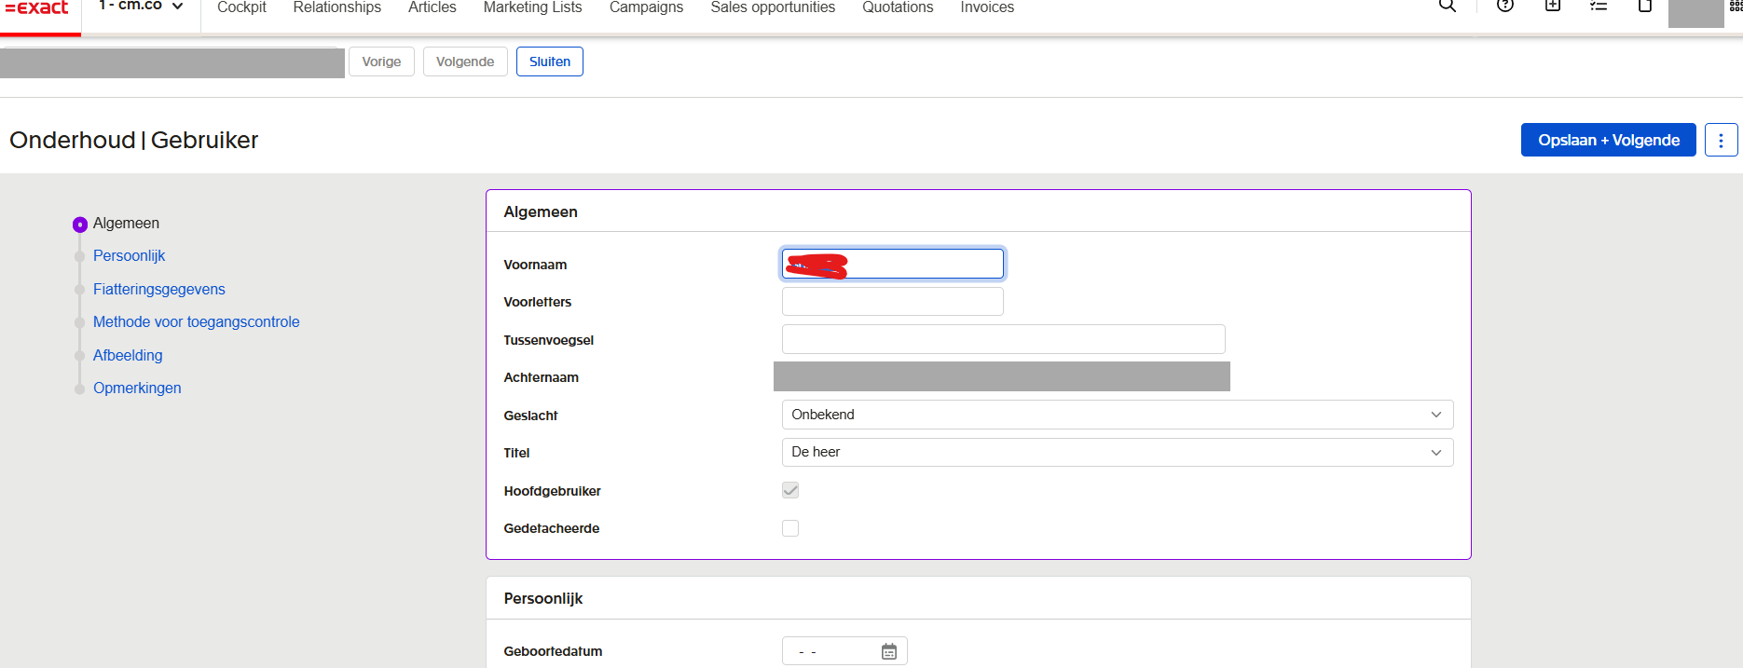
Task: Enable the Gedetacheerde checkbox
Action: tap(790, 528)
